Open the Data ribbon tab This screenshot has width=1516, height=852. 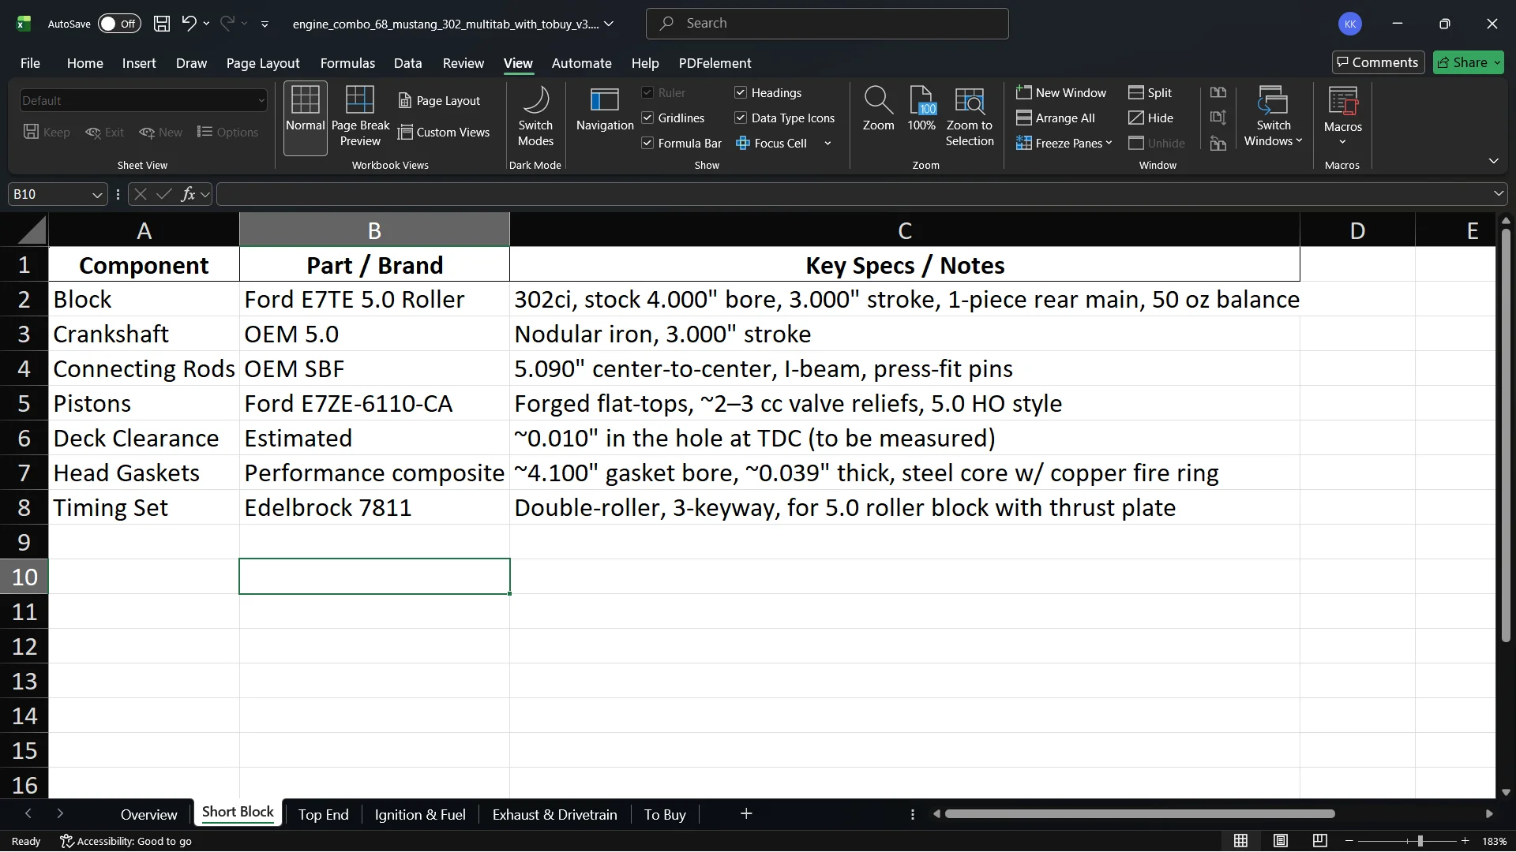pyautogui.click(x=407, y=63)
